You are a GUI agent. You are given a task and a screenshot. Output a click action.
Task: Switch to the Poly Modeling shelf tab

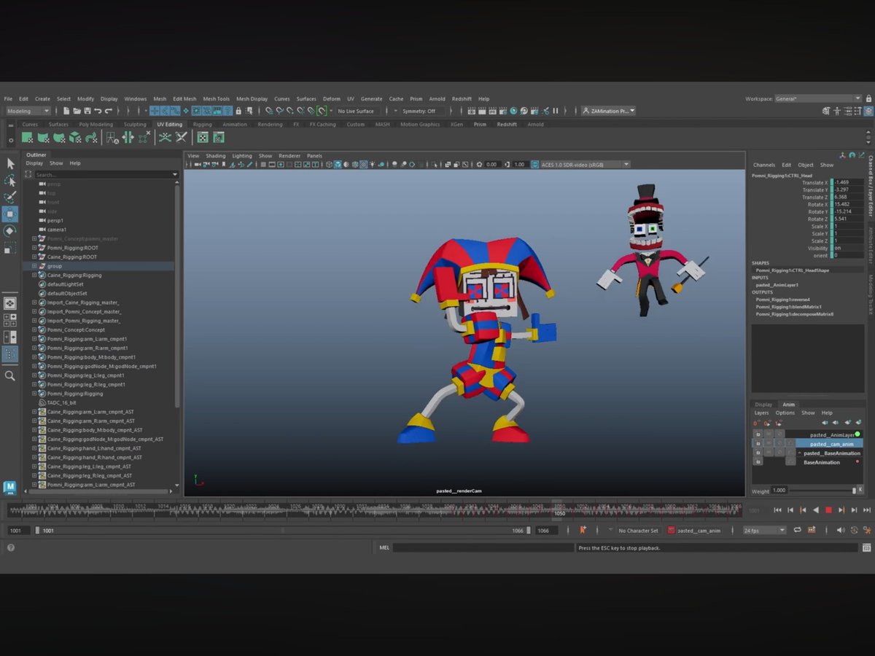click(96, 125)
